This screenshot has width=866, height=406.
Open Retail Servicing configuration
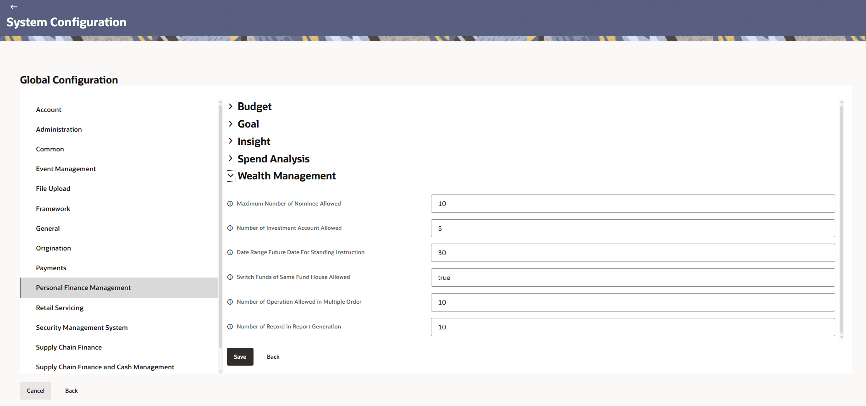119,308
